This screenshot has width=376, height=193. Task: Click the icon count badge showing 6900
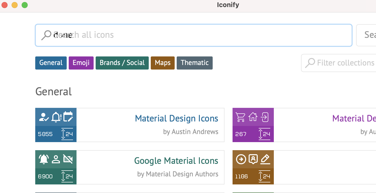click(x=45, y=176)
